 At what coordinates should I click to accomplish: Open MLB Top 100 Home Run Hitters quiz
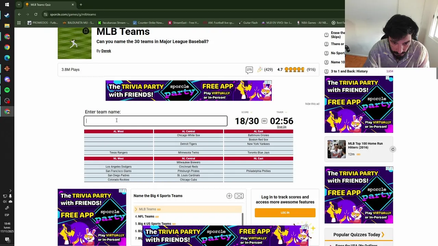pos(365,146)
